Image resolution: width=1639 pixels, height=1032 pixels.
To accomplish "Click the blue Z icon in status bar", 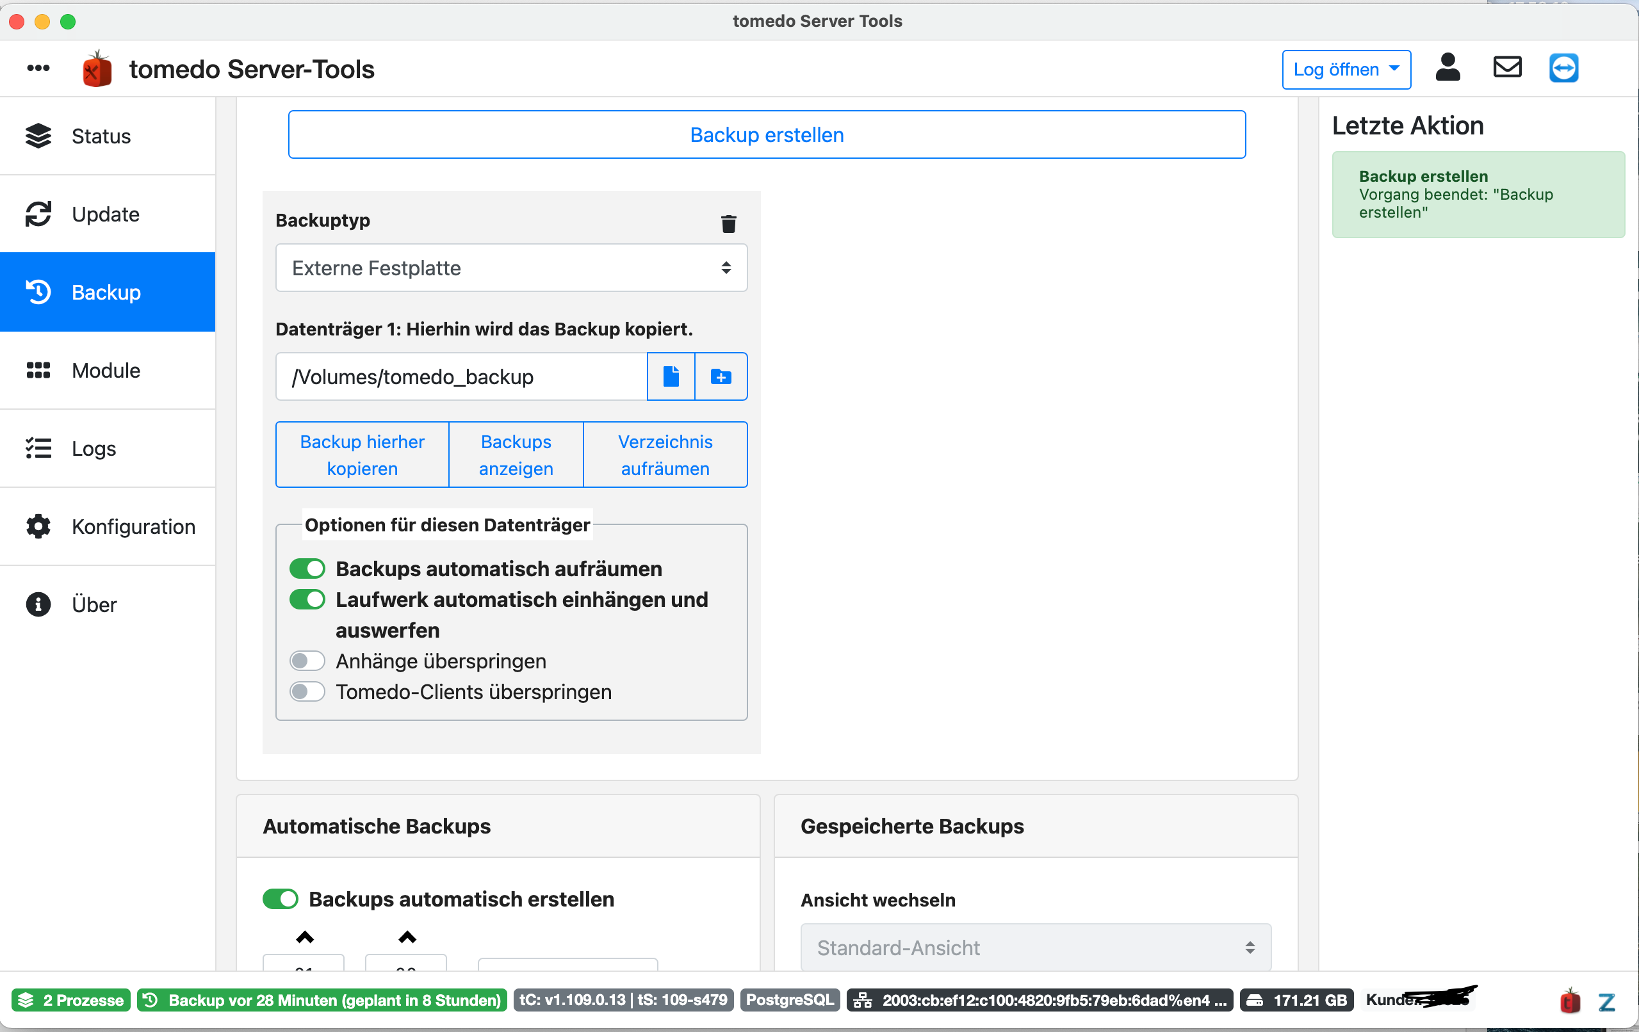I will pyautogui.click(x=1607, y=1001).
